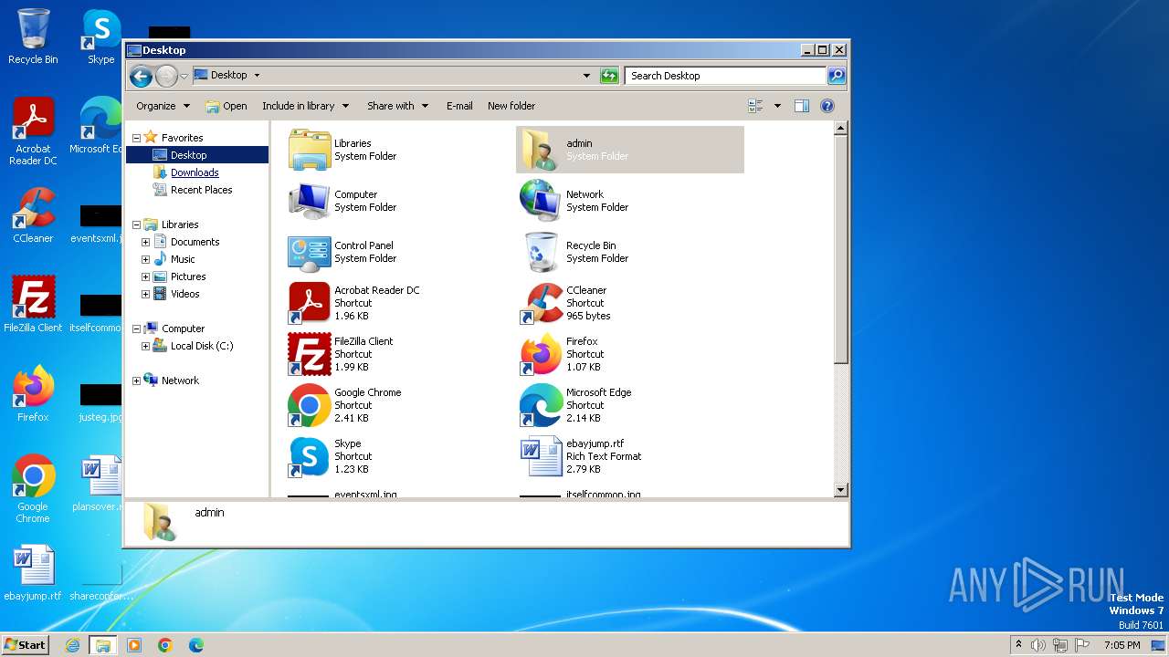Select the Computer system folder icon

point(310,201)
